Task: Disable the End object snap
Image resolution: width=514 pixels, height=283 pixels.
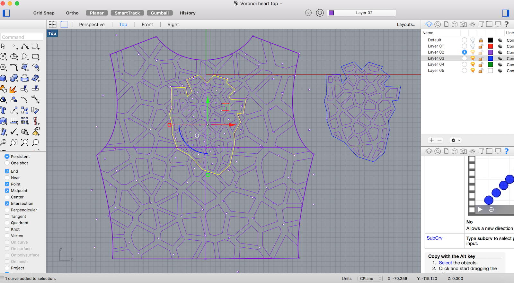Action: pyautogui.click(x=7, y=171)
